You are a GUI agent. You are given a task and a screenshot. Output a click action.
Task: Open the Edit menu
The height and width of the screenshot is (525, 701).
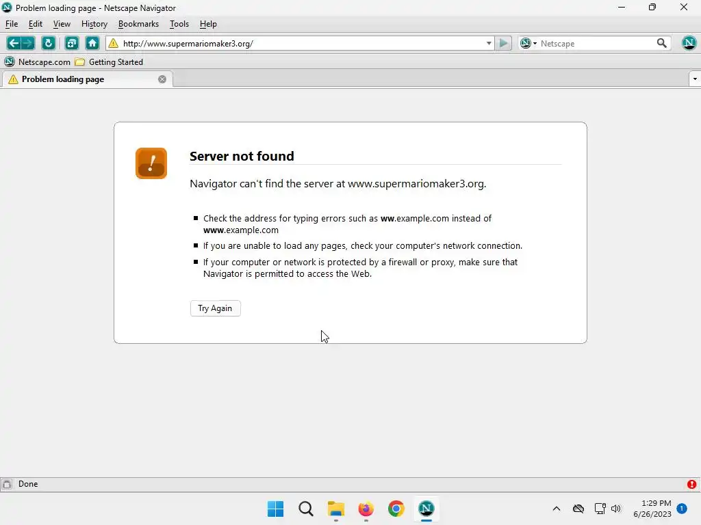pyautogui.click(x=36, y=24)
